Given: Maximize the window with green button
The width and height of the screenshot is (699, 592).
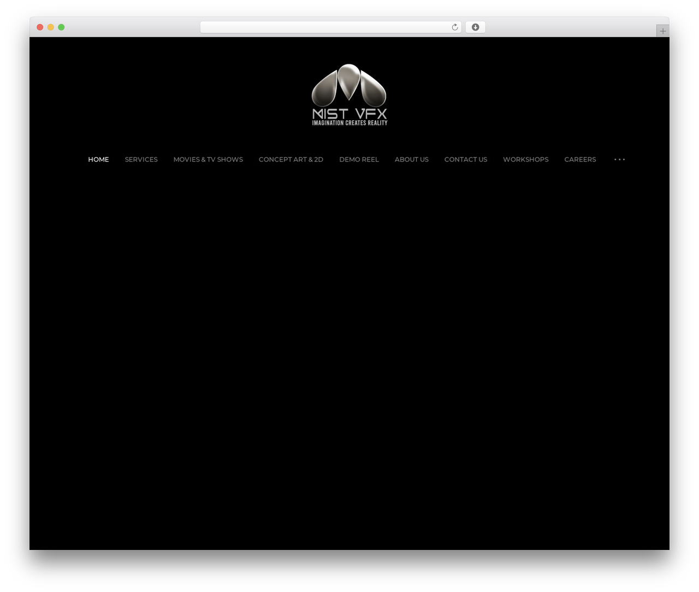Looking at the screenshot, I should tap(61, 27).
